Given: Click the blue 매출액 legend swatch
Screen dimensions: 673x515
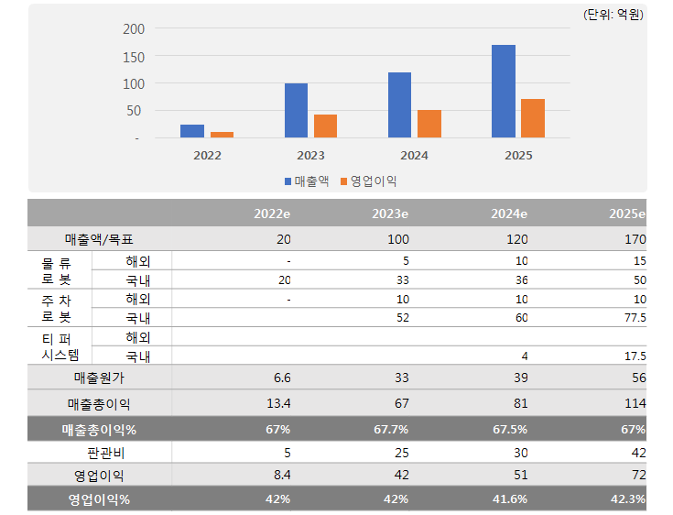Looking at the screenshot, I should pos(288,181).
